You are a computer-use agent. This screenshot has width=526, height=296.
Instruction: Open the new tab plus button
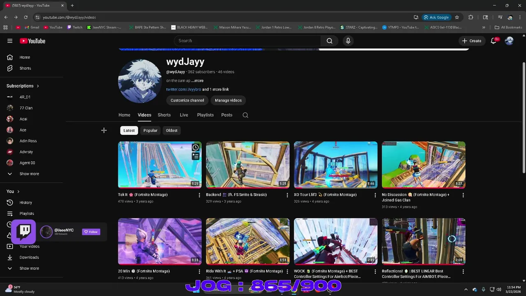coord(72,5)
